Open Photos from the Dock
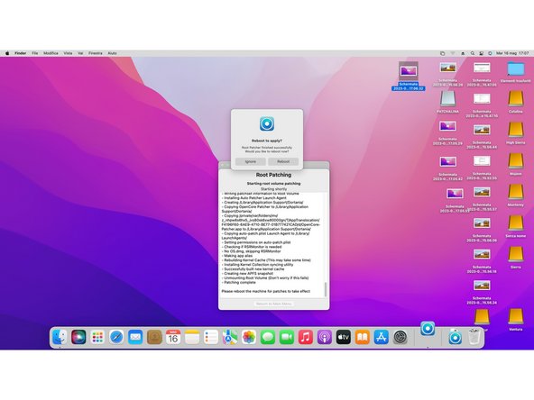 [249, 337]
